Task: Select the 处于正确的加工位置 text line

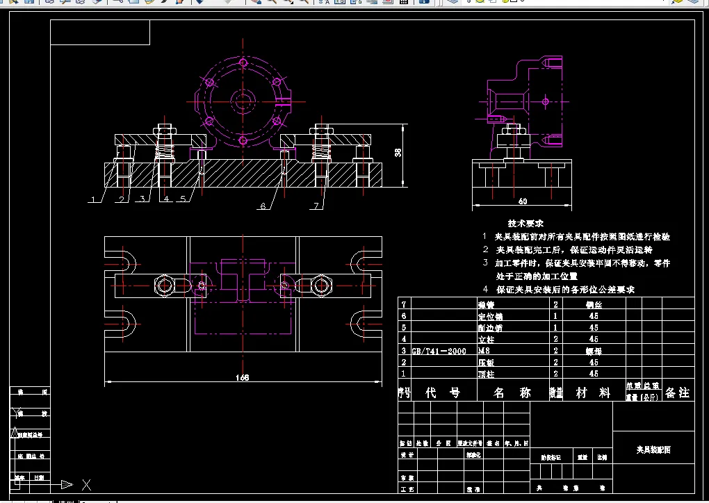Action: pyautogui.click(x=537, y=276)
